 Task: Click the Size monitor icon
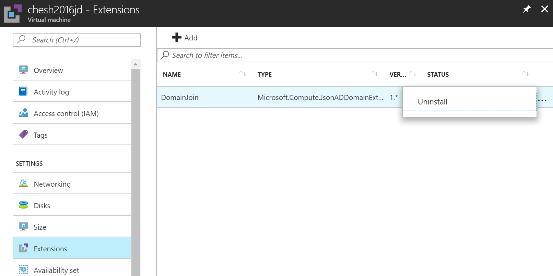pyautogui.click(x=23, y=226)
